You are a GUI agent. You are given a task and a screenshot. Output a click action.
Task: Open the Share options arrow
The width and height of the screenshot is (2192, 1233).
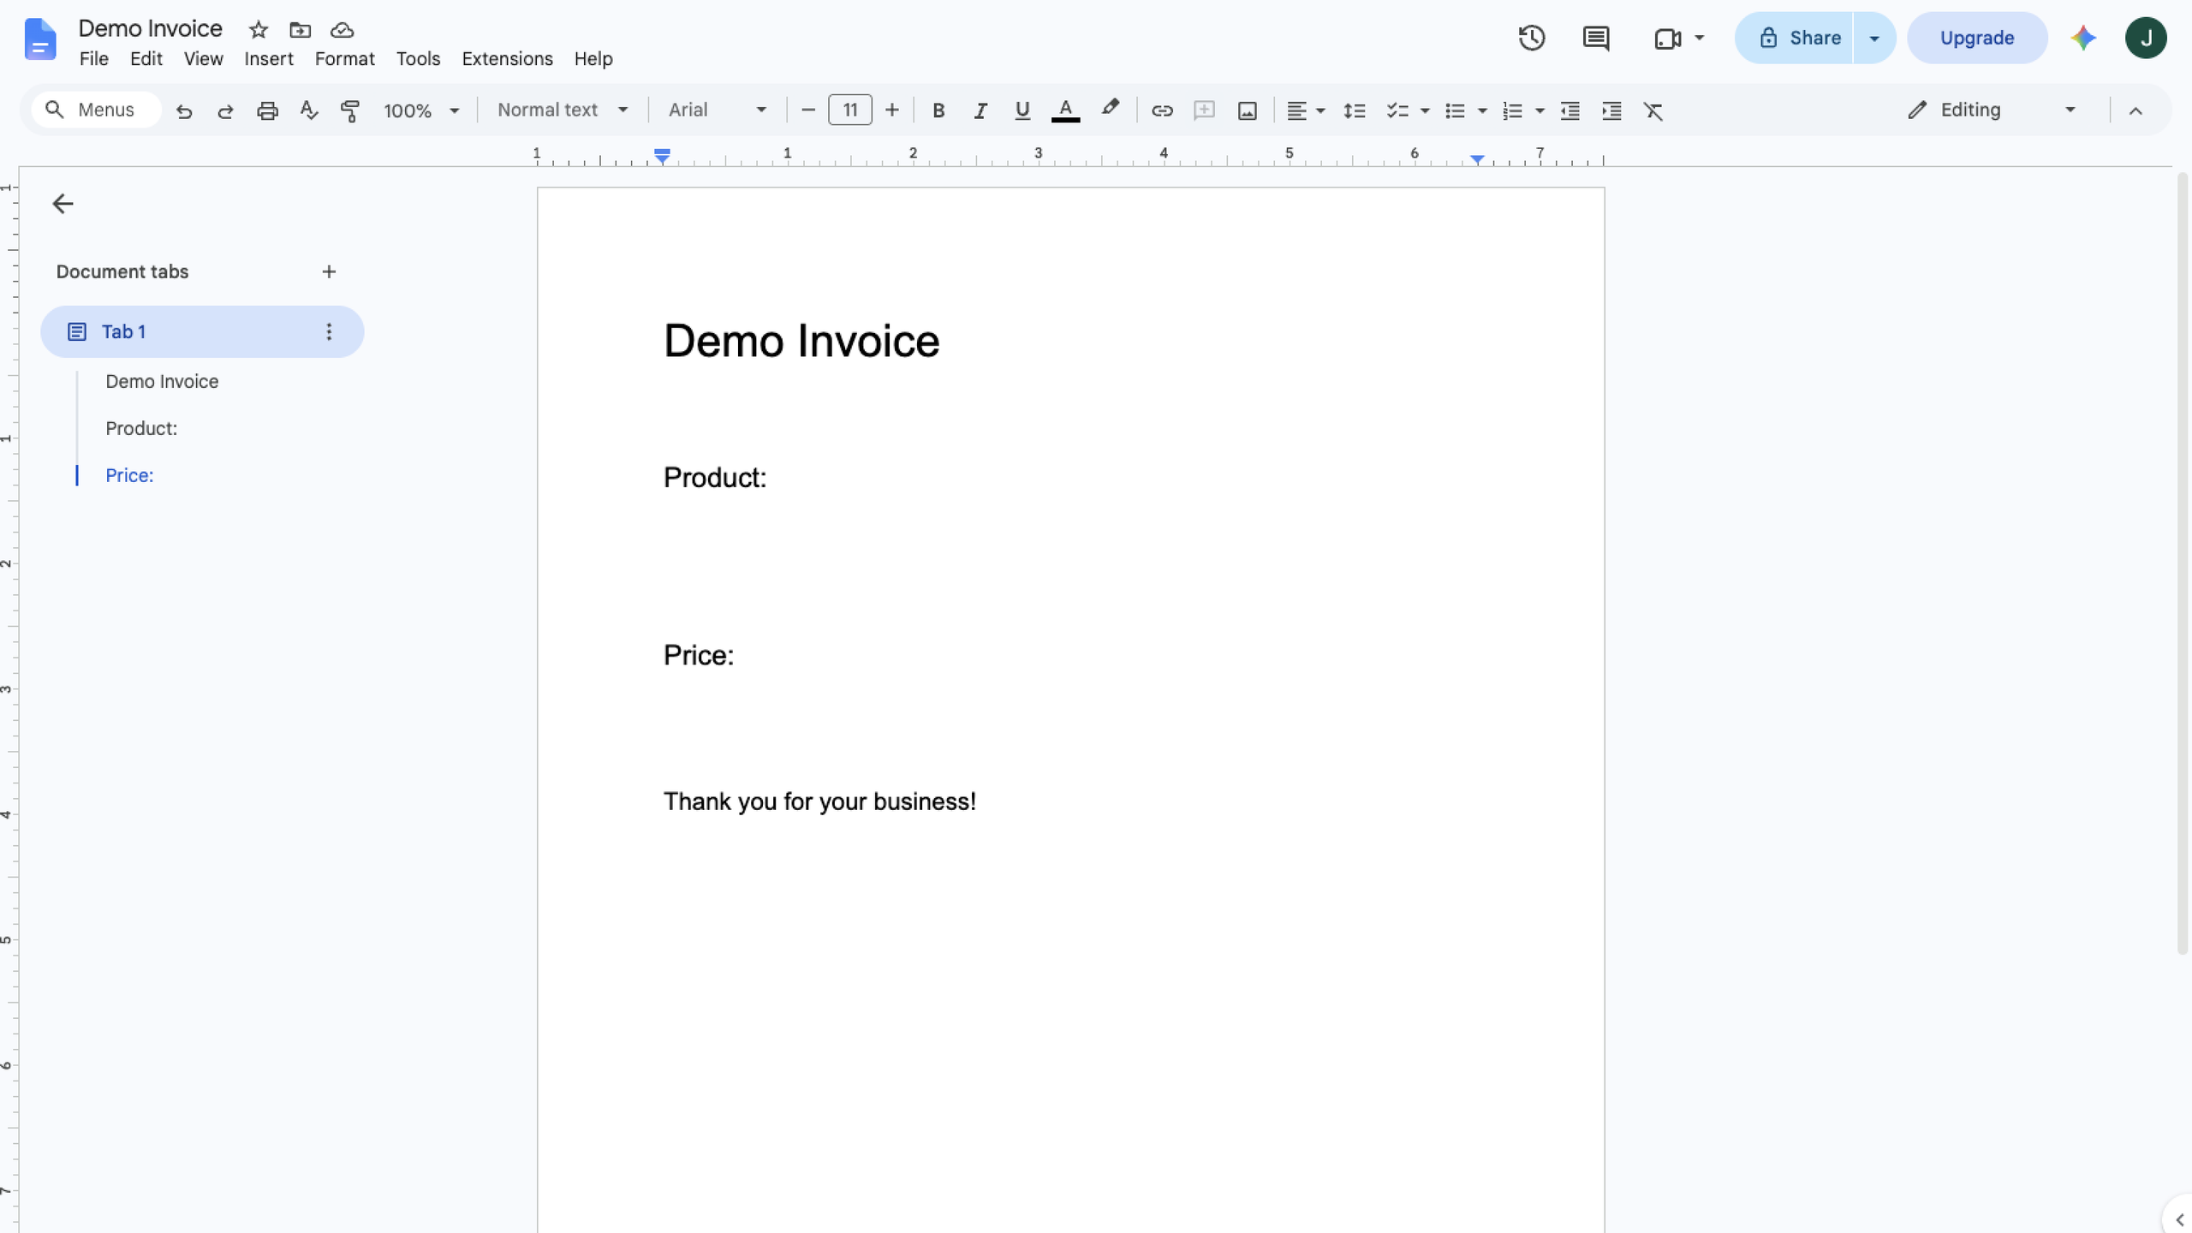pyautogui.click(x=1874, y=38)
